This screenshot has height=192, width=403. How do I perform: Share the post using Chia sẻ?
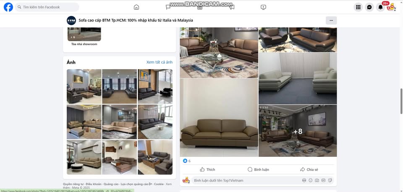pyautogui.click(x=309, y=169)
